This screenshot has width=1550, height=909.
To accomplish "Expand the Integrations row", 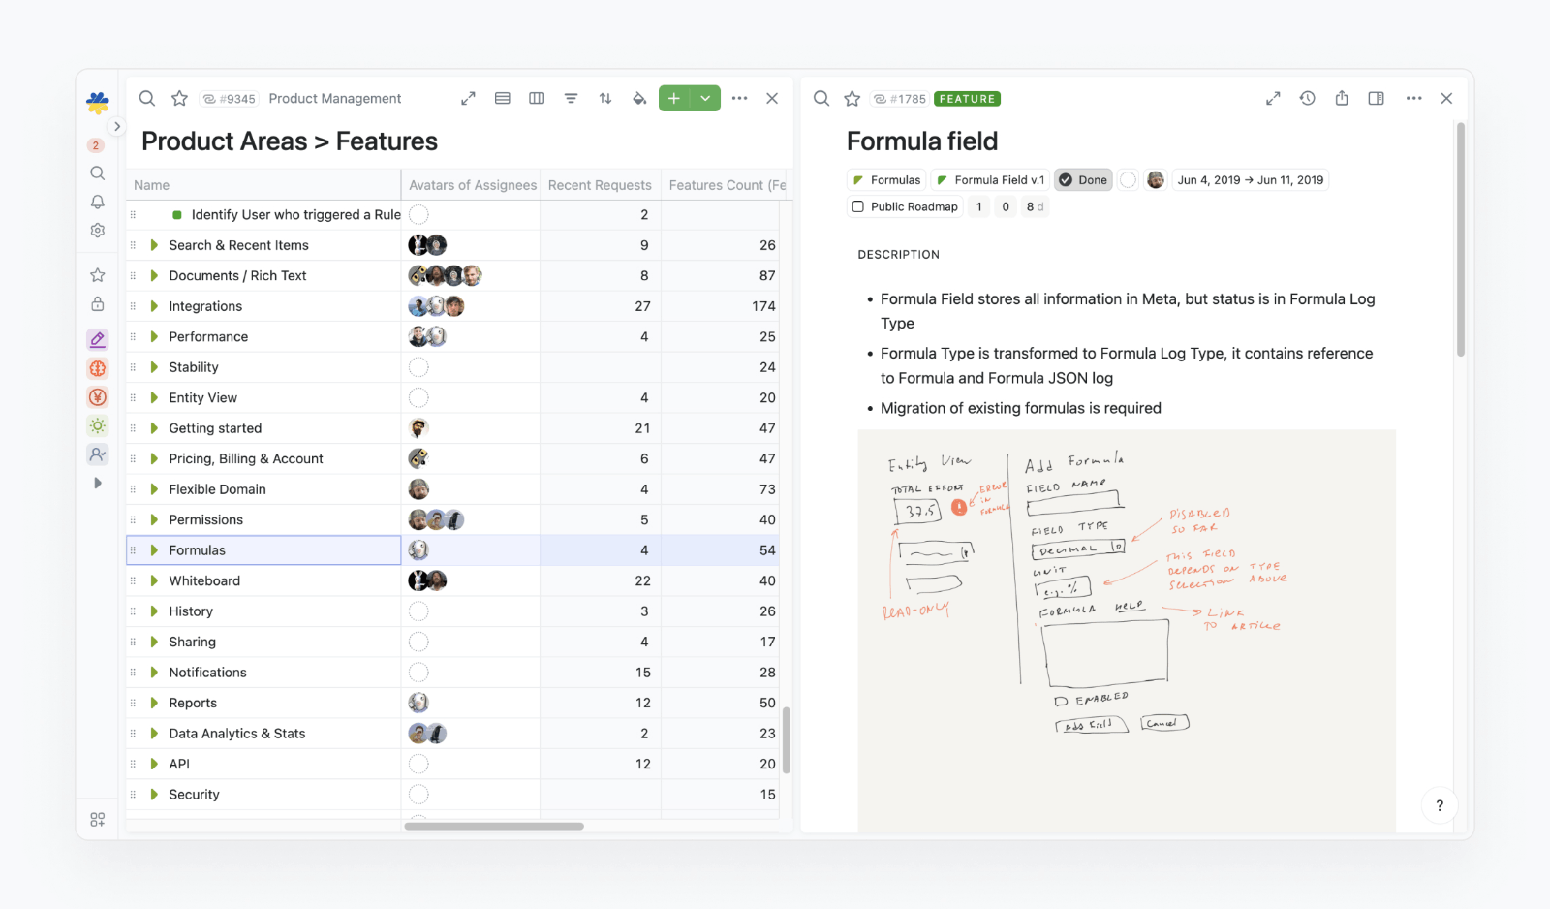I will tap(154, 306).
